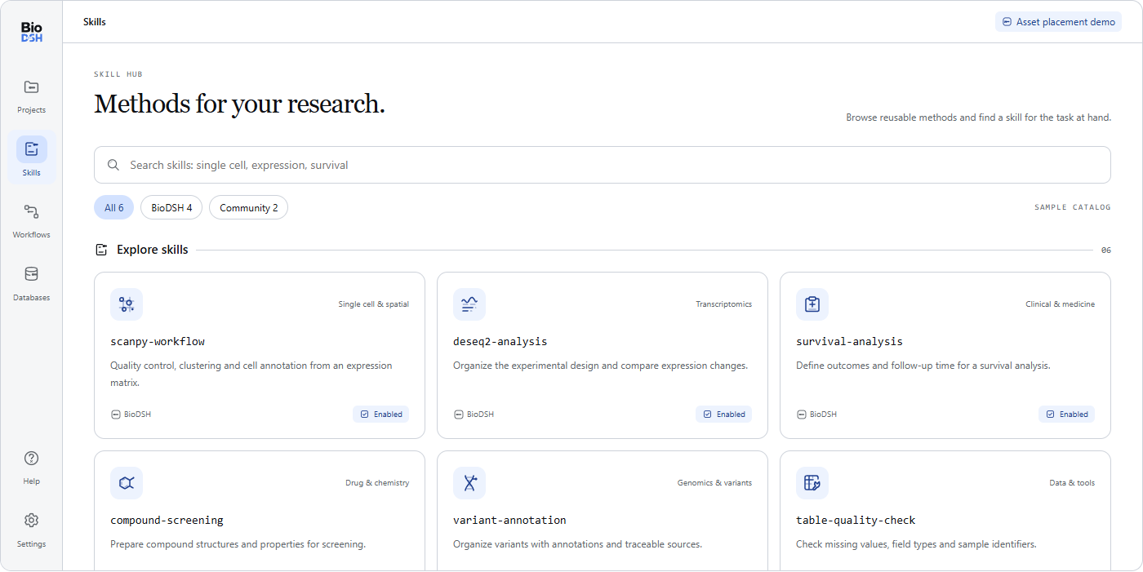Click BioDSH author icon on scanpy-workflow card
Viewport: 1143px width, 572px height.
115,415
